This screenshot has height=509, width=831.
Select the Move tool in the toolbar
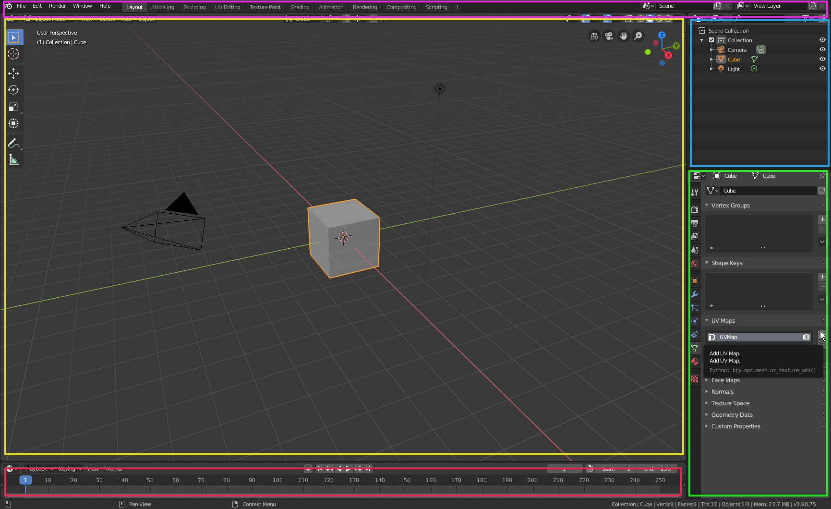click(x=14, y=73)
